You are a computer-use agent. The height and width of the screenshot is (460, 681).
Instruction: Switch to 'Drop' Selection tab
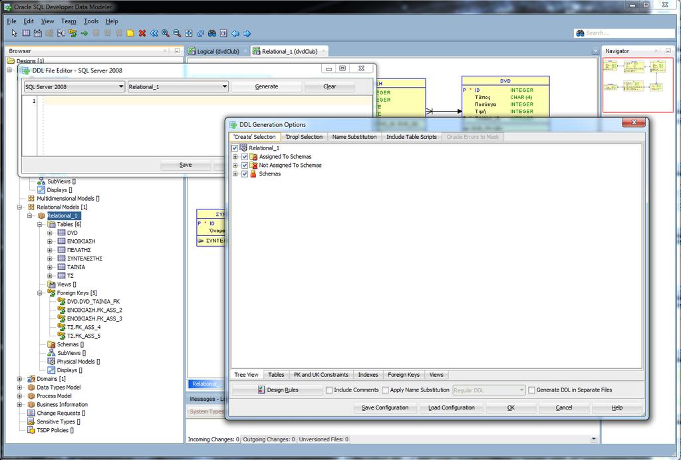coord(304,137)
